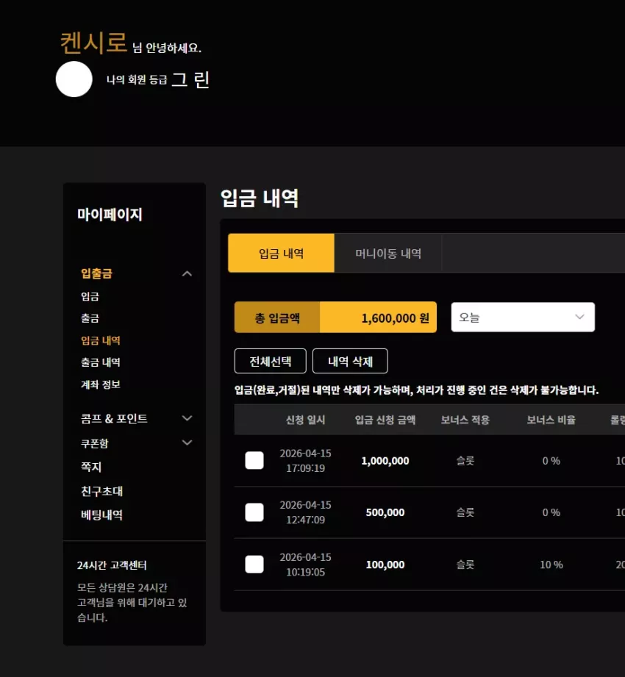
Task: Click the 1,000,000 amount cell
Action: click(x=385, y=461)
